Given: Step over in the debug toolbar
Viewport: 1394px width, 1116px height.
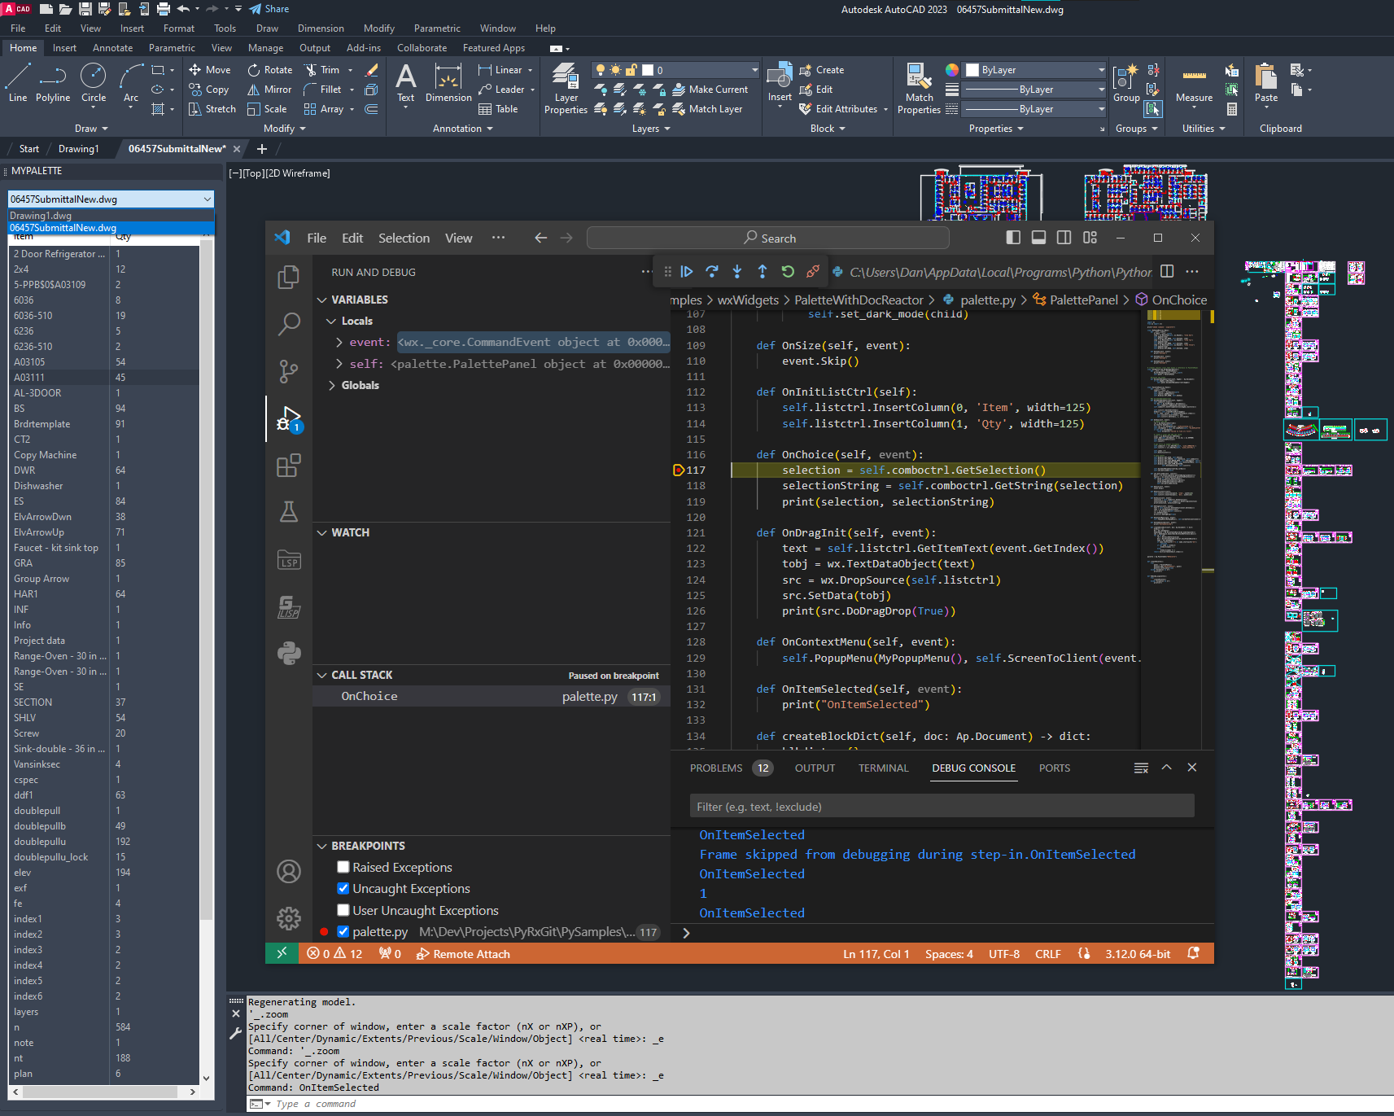Looking at the screenshot, I should coord(712,272).
